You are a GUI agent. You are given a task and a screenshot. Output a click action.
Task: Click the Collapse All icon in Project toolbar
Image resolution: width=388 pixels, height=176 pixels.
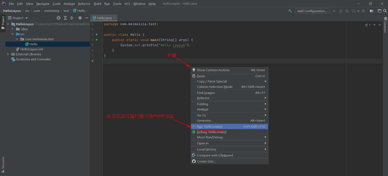tap(72, 18)
